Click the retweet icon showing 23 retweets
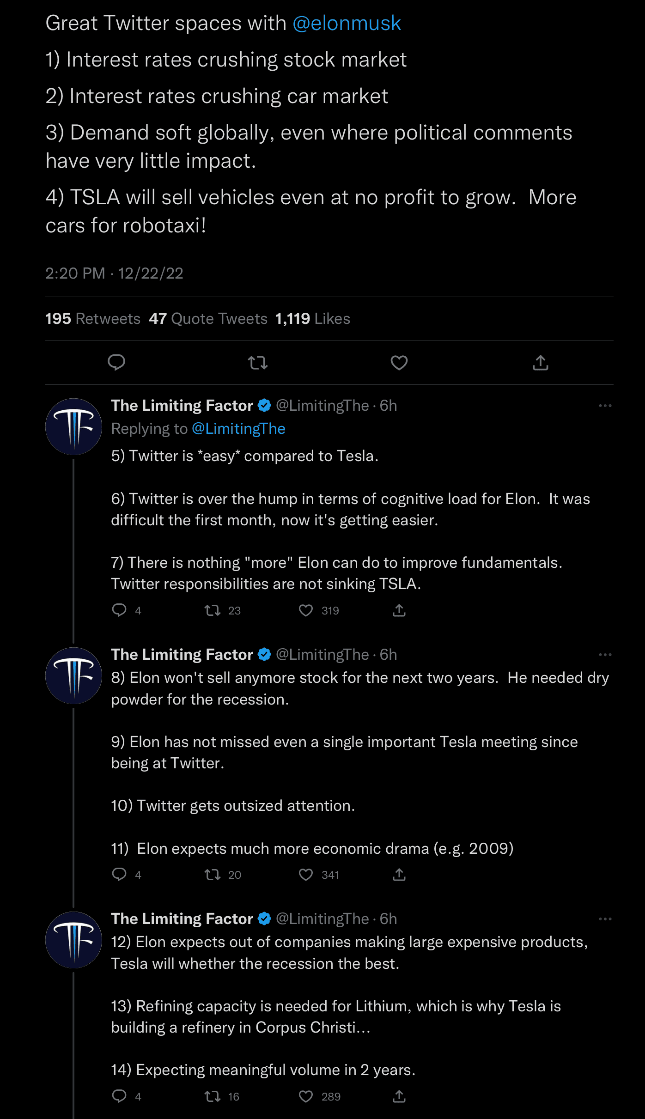 click(213, 610)
